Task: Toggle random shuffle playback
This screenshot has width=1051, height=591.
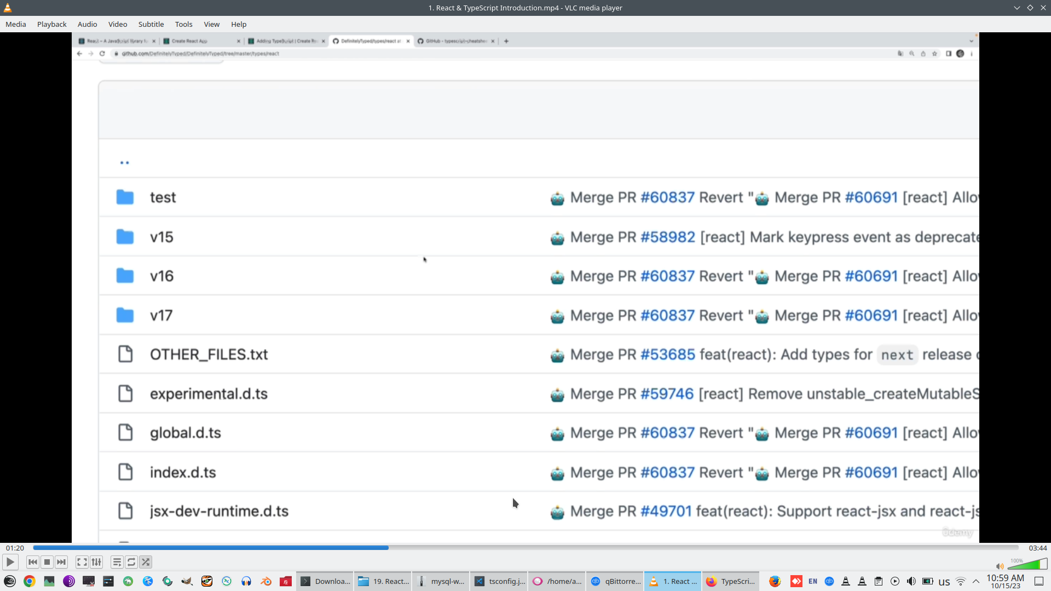Action: point(146,562)
